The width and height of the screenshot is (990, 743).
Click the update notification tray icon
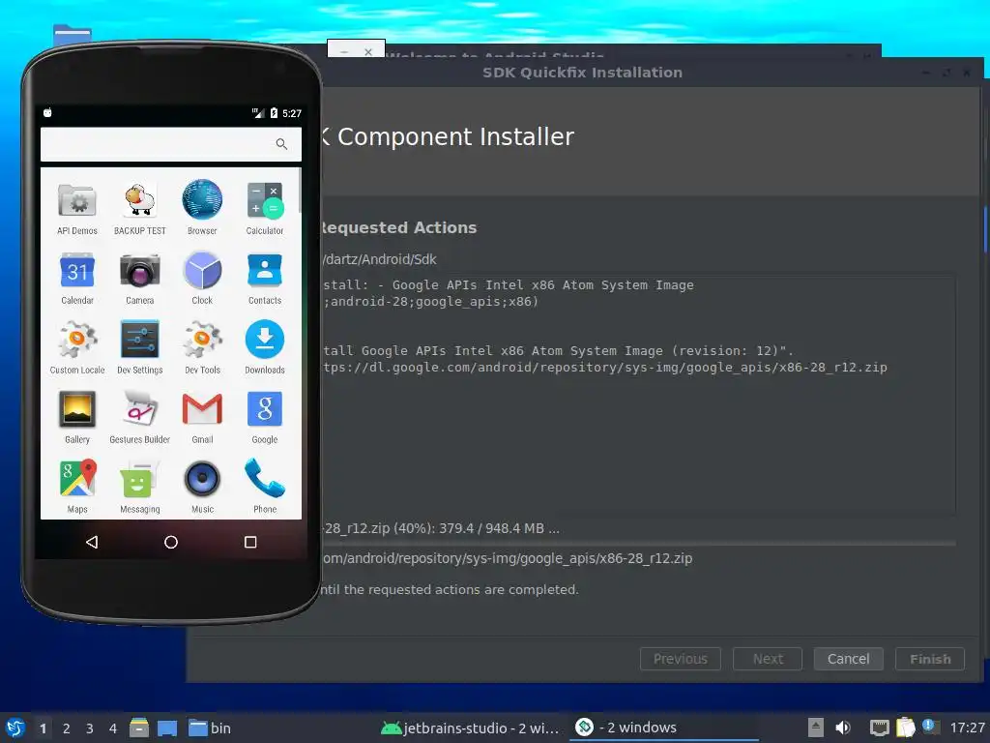tap(928, 726)
